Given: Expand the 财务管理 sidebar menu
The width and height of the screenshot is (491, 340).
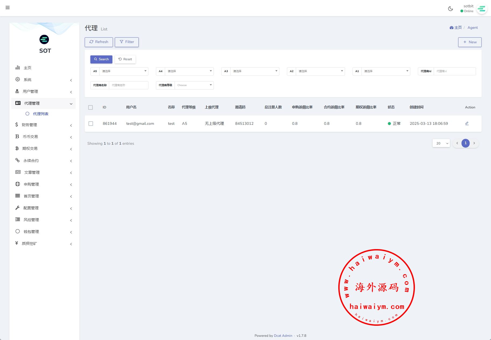Looking at the screenshot, I should (x=44, y=125).
